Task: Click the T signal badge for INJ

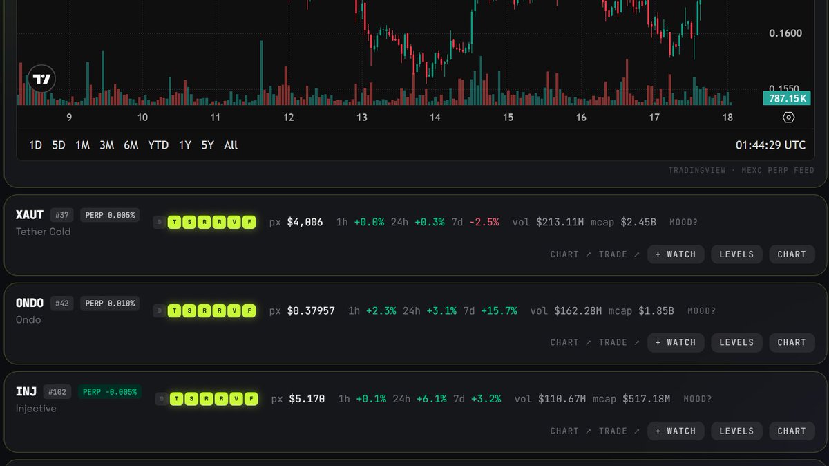Action: pos(177,399)
